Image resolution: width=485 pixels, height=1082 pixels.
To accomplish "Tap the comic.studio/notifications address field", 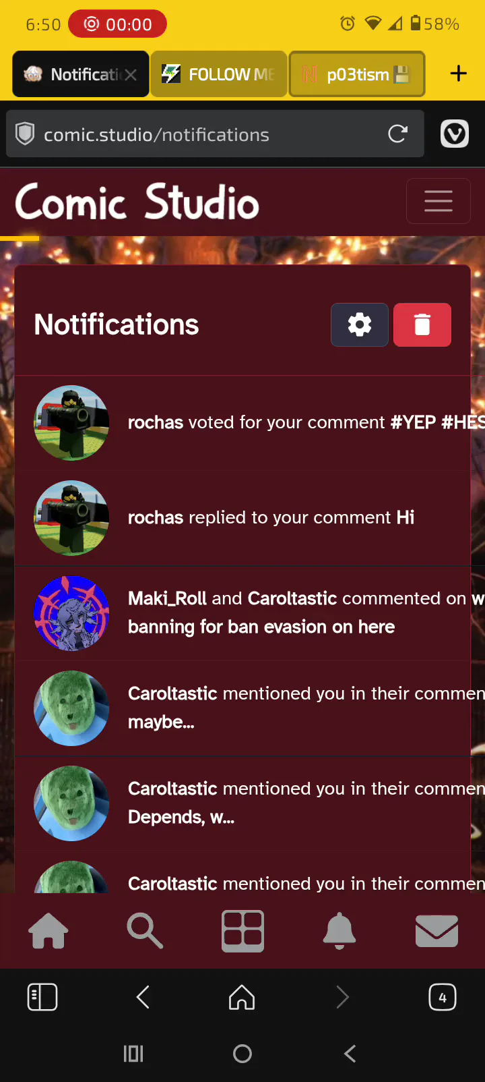I will click(215, 134).
